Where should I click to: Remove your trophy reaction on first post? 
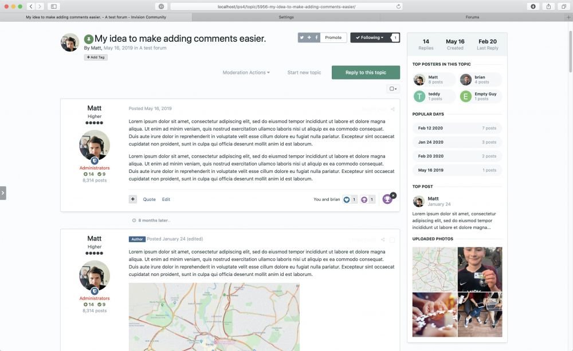[393, 195]
